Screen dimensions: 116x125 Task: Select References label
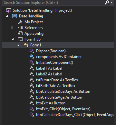[x=34, y=28]
